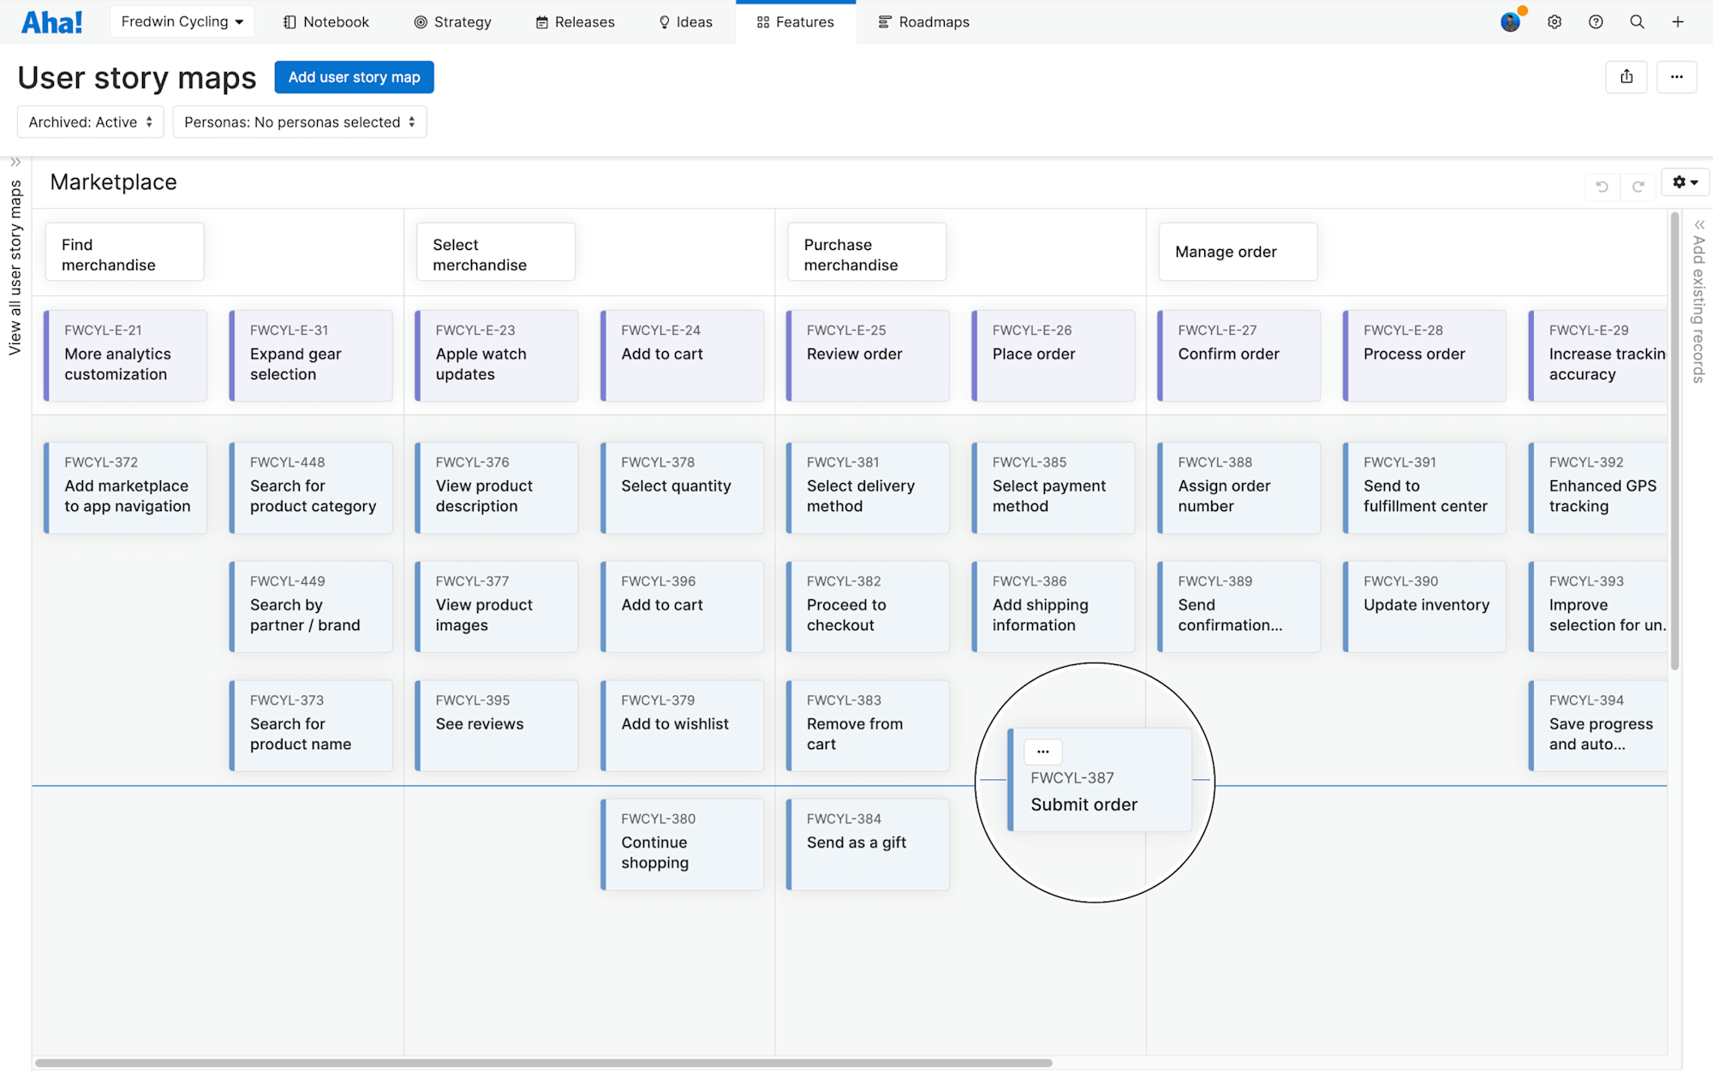Open the settings gear in top navigation
This screenshot has width=1713, height=1071.
coord(1555,22)
